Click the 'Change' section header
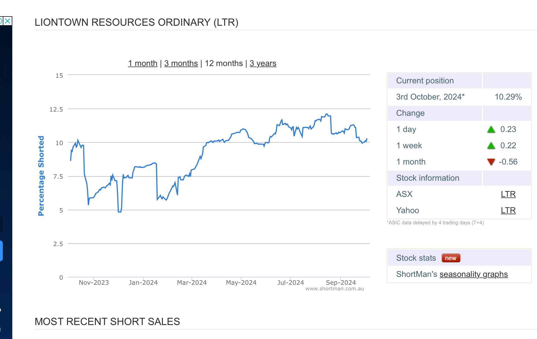This screenshot has width=537, height=339. [x=410, y=113]
